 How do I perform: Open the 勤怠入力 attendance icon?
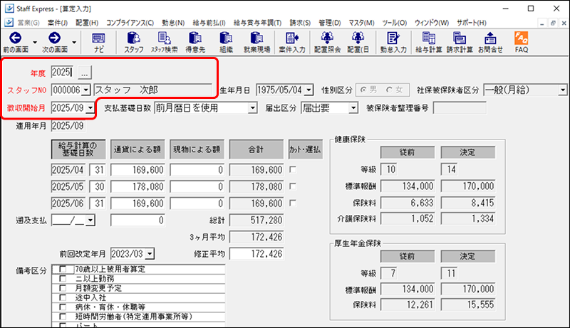tap(393, 38)
